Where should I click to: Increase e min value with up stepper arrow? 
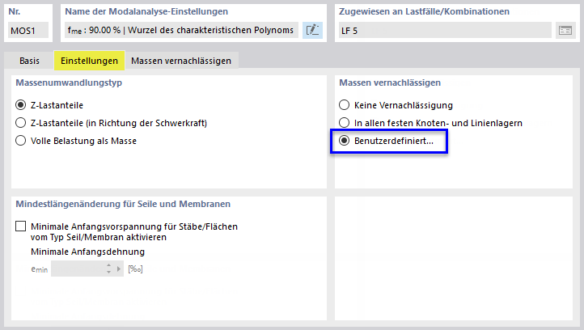click(x=108, y=265)
